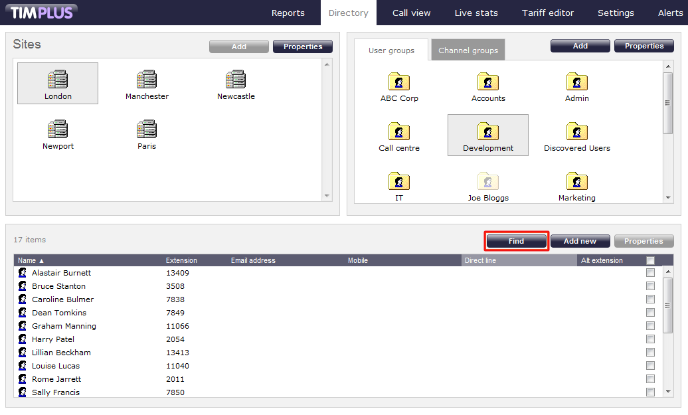Select the Accounts group folder icon
This screenshot has width=688, height=415.
pos(488,82)
